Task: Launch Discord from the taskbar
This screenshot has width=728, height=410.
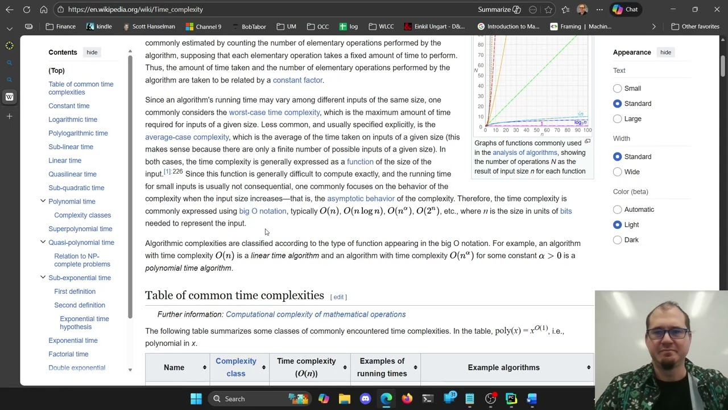Action: point(365,399)
